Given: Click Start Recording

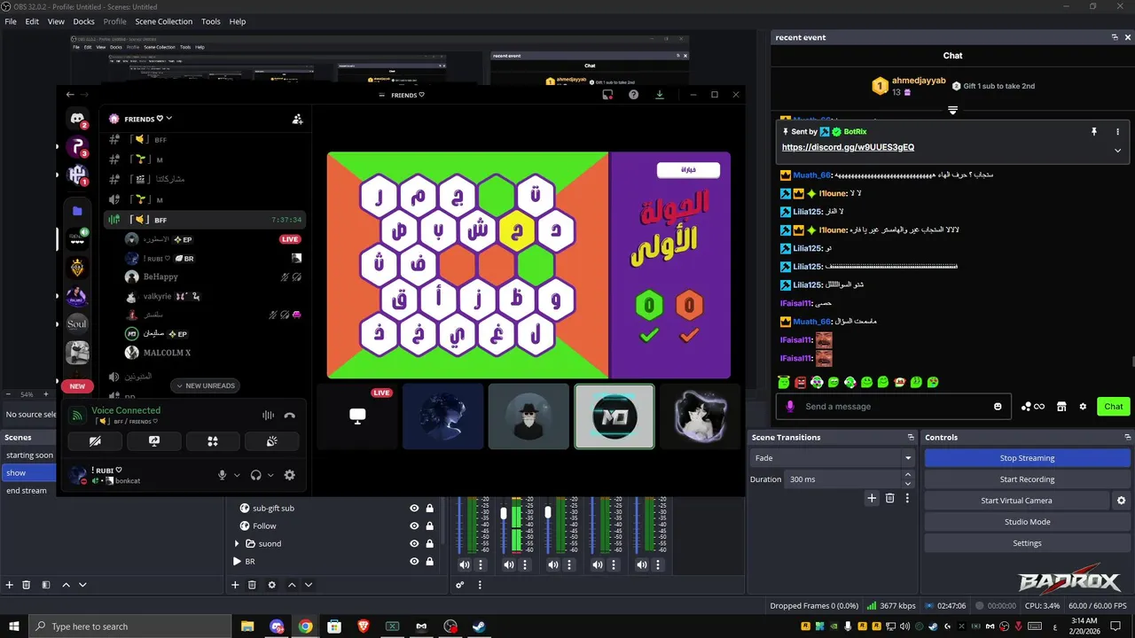Looking at the screenshot, I should tap(1027, 479).
